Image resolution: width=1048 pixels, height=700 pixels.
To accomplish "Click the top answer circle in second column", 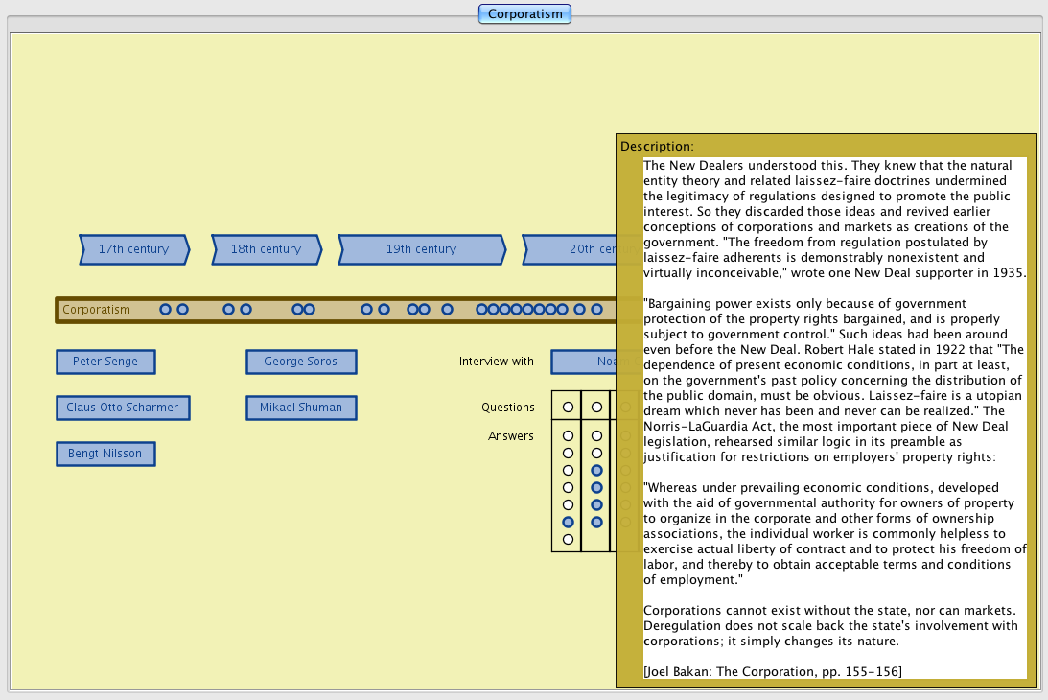I will (x=596, y=436).
